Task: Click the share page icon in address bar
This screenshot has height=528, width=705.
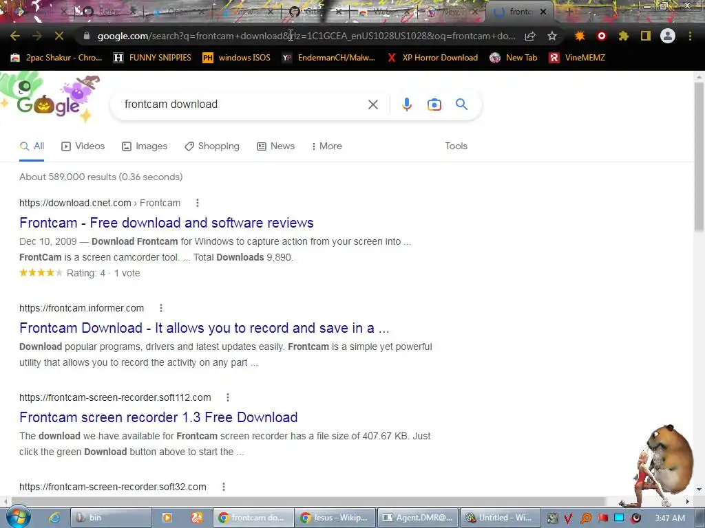Action: 530,36
